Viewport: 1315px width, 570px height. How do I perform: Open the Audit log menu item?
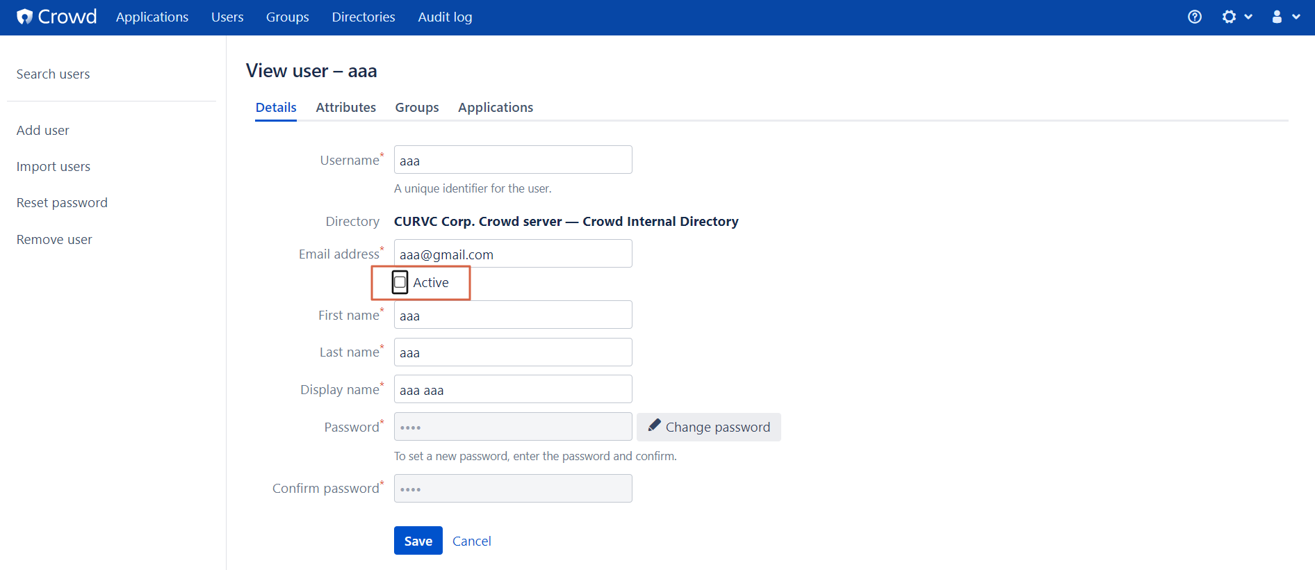445,17
